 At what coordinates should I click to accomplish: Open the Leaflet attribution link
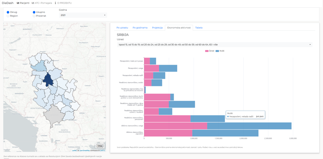74,151
